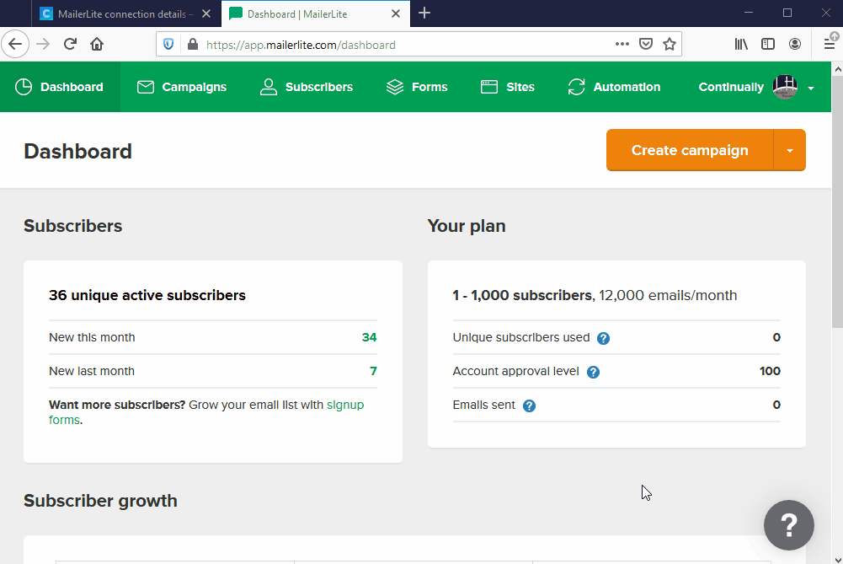
Task: Close the Dashboard | MailerLite tab
Action: (x=396, y=13)
